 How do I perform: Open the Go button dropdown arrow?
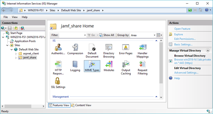click(97, 35)
